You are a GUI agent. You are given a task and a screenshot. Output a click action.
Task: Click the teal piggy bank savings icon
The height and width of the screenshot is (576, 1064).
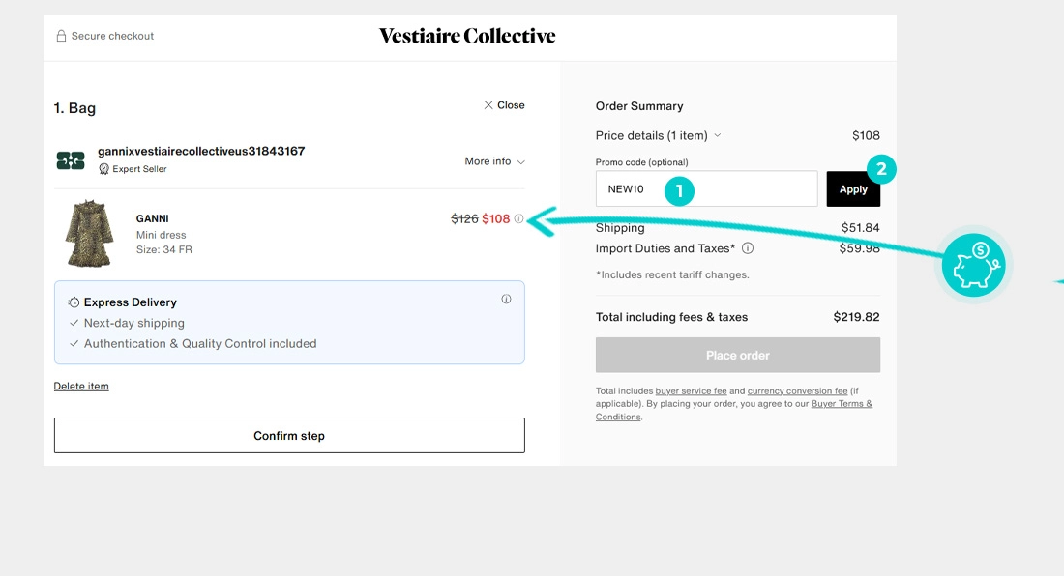tap(974, 265)
